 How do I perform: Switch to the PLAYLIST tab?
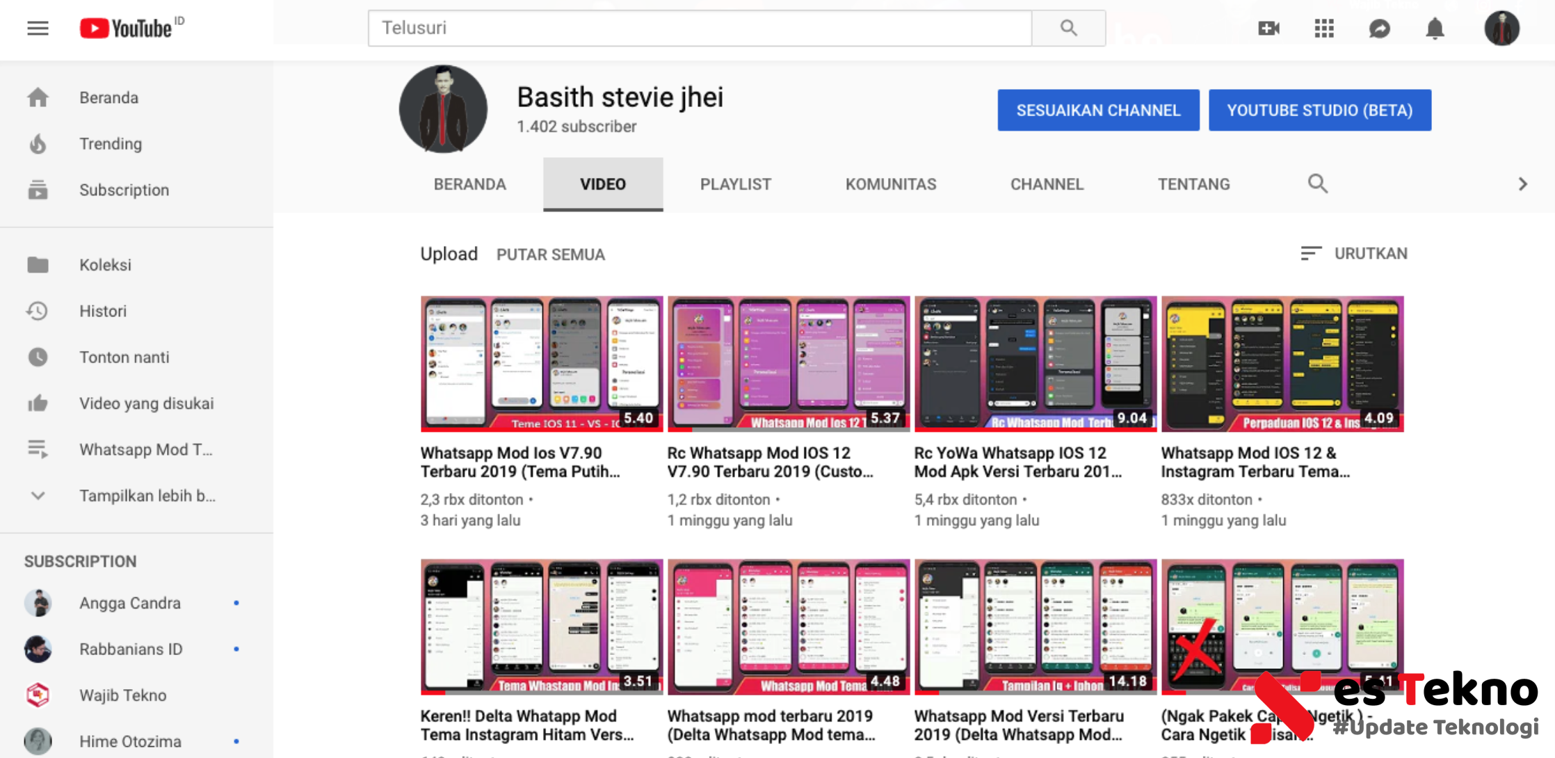pos(735,184)
